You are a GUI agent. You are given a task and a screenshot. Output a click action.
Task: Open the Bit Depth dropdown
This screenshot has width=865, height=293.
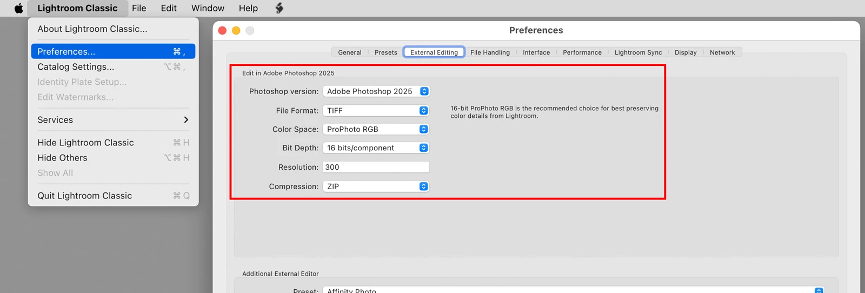[x=376, y=148]
